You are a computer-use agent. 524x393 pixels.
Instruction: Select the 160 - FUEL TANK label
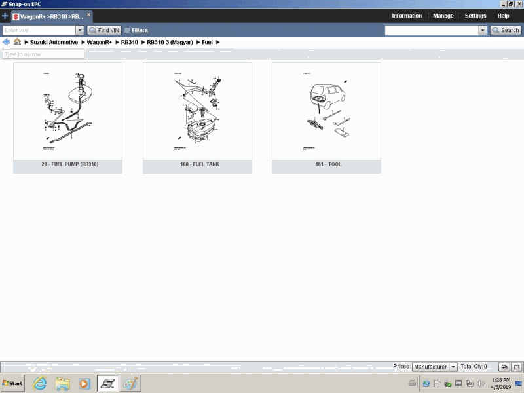coord(200,164)
